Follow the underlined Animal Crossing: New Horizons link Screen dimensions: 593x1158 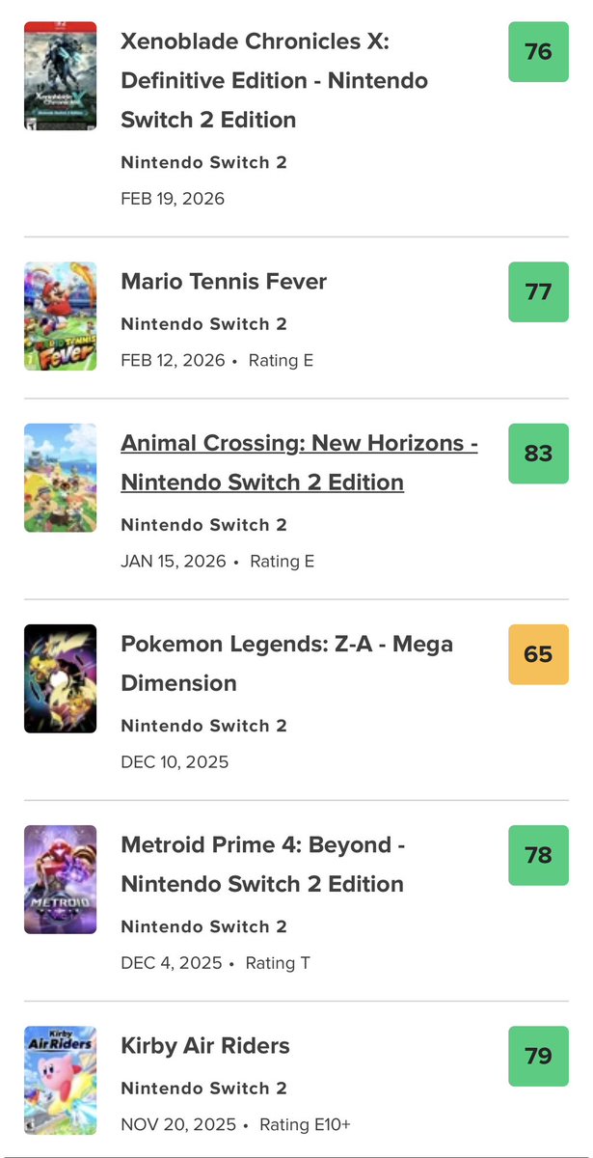pyautogui.click(x=300, y=462)
